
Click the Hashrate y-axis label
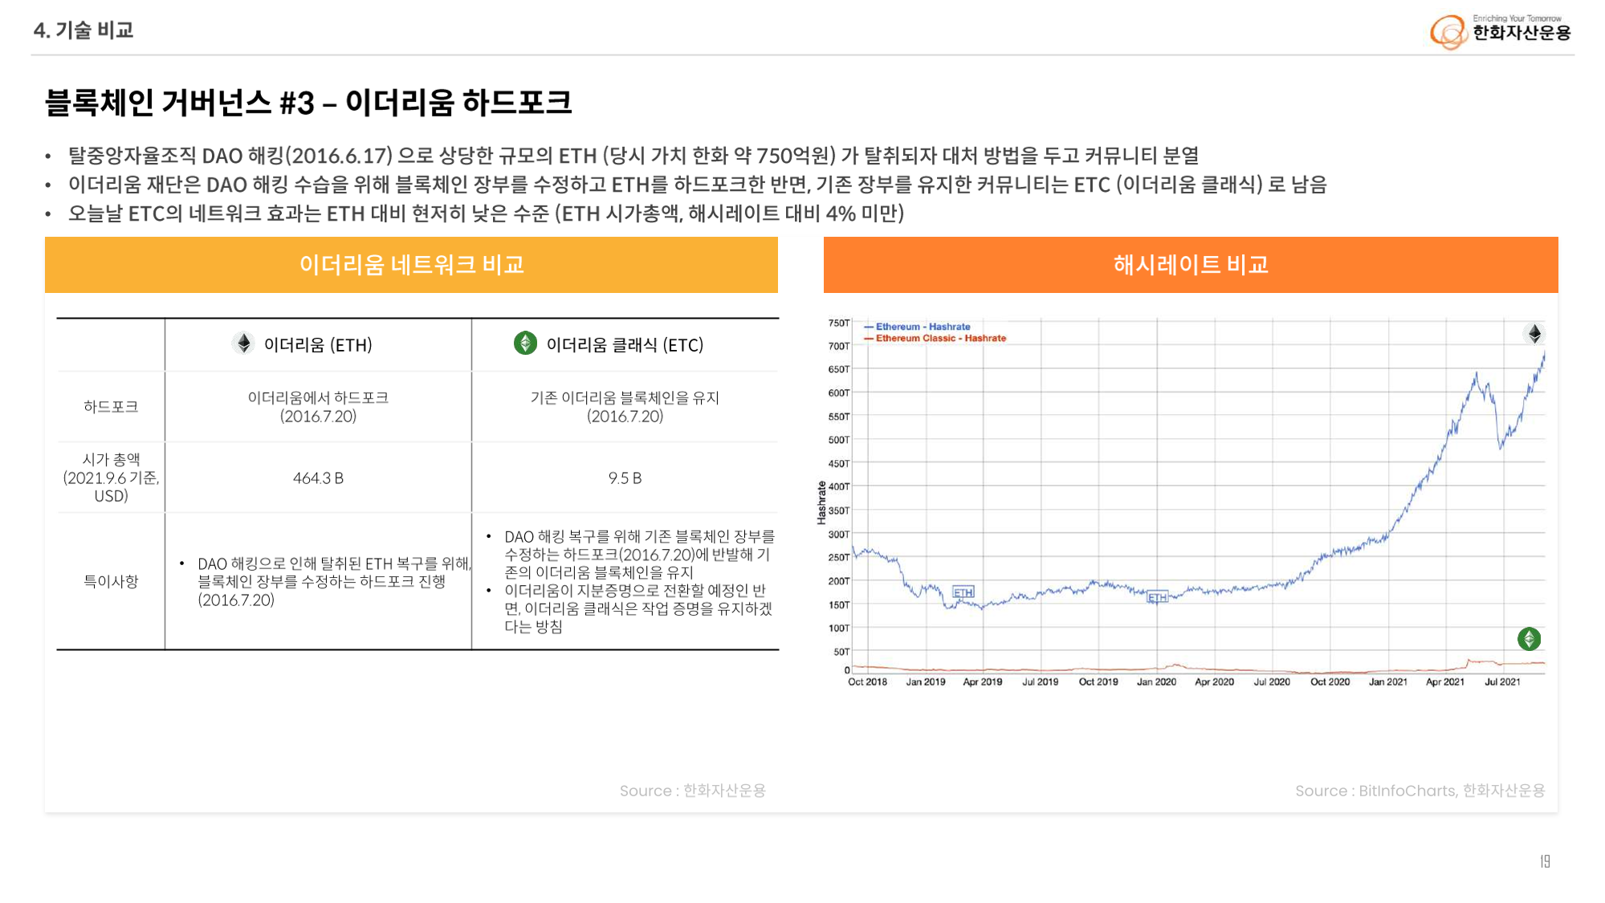[x=821, y=503]
